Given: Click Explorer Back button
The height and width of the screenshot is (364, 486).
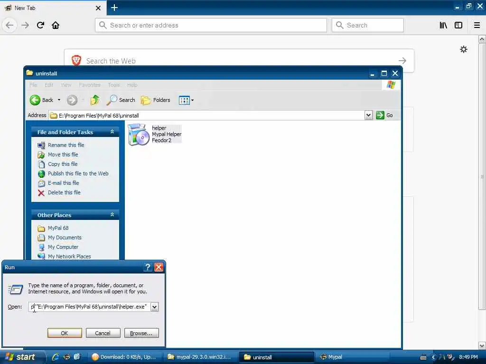Looking at the screenshot, I should (42, 100).
